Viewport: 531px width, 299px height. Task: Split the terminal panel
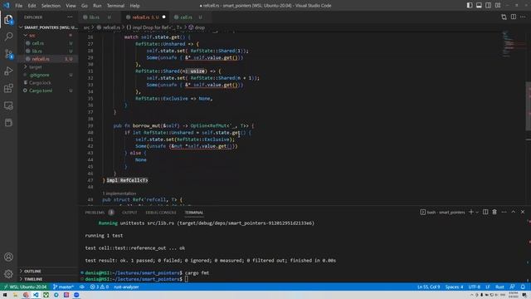pos(485,212)
